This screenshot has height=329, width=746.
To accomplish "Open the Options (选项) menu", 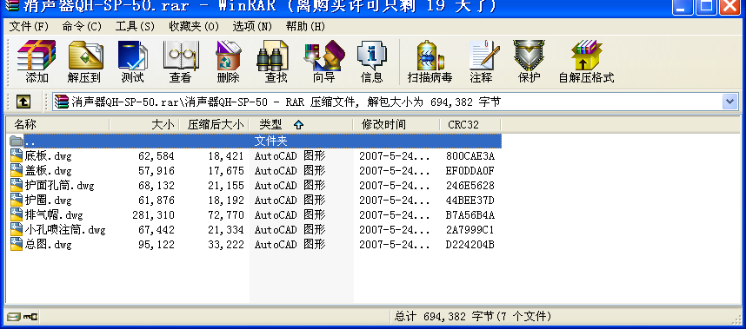I will tap(252, 26).
